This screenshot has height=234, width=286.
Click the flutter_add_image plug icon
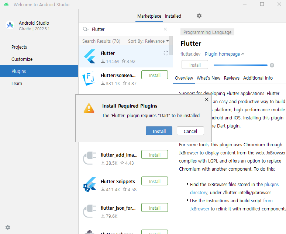click(x=90, y=158)
